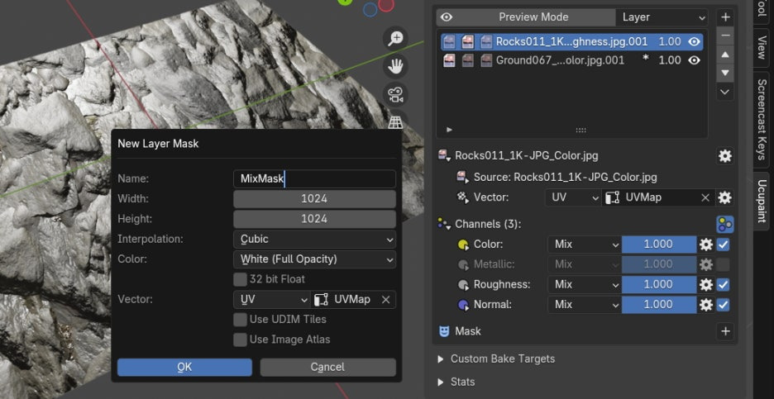Screen dimensions: 774x399
Task: Open the Interpolation Cubic dropdown
Action: 314,240
